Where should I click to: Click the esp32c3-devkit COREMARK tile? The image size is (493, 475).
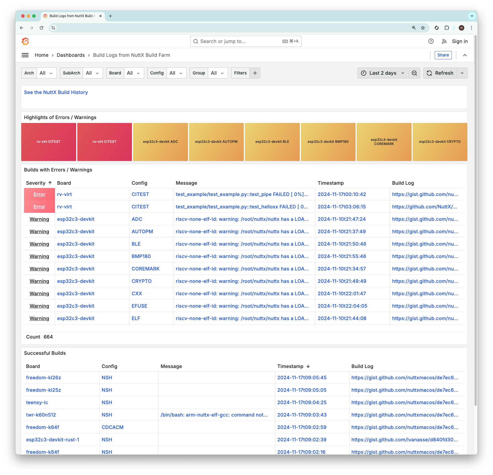point(384,142)
